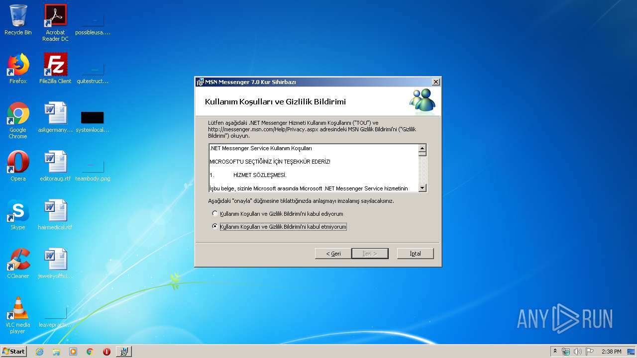This screenshot has width=637, height=358.
Task: Open the Recycle Bin desktop icon
Action: tap(18, 20)
